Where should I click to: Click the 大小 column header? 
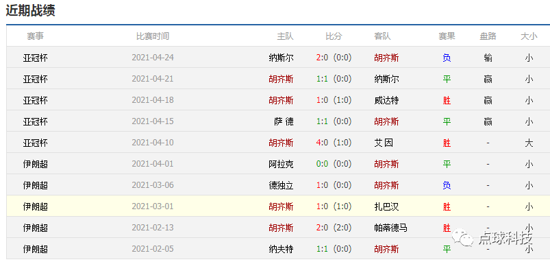pos(529,36)
